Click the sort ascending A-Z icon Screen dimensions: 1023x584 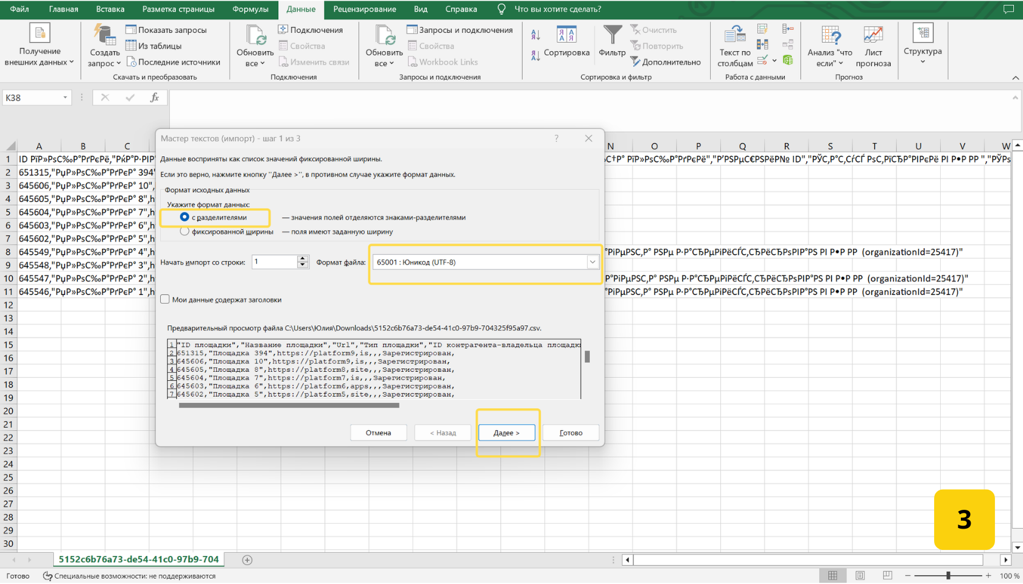535,35
